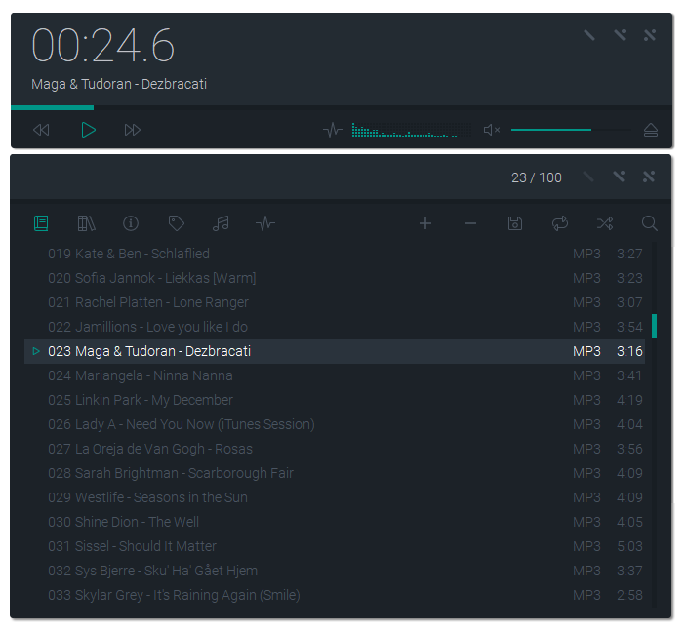Toggle repeat mode
This screenshot has width=687, height=631.
(560, 223)
